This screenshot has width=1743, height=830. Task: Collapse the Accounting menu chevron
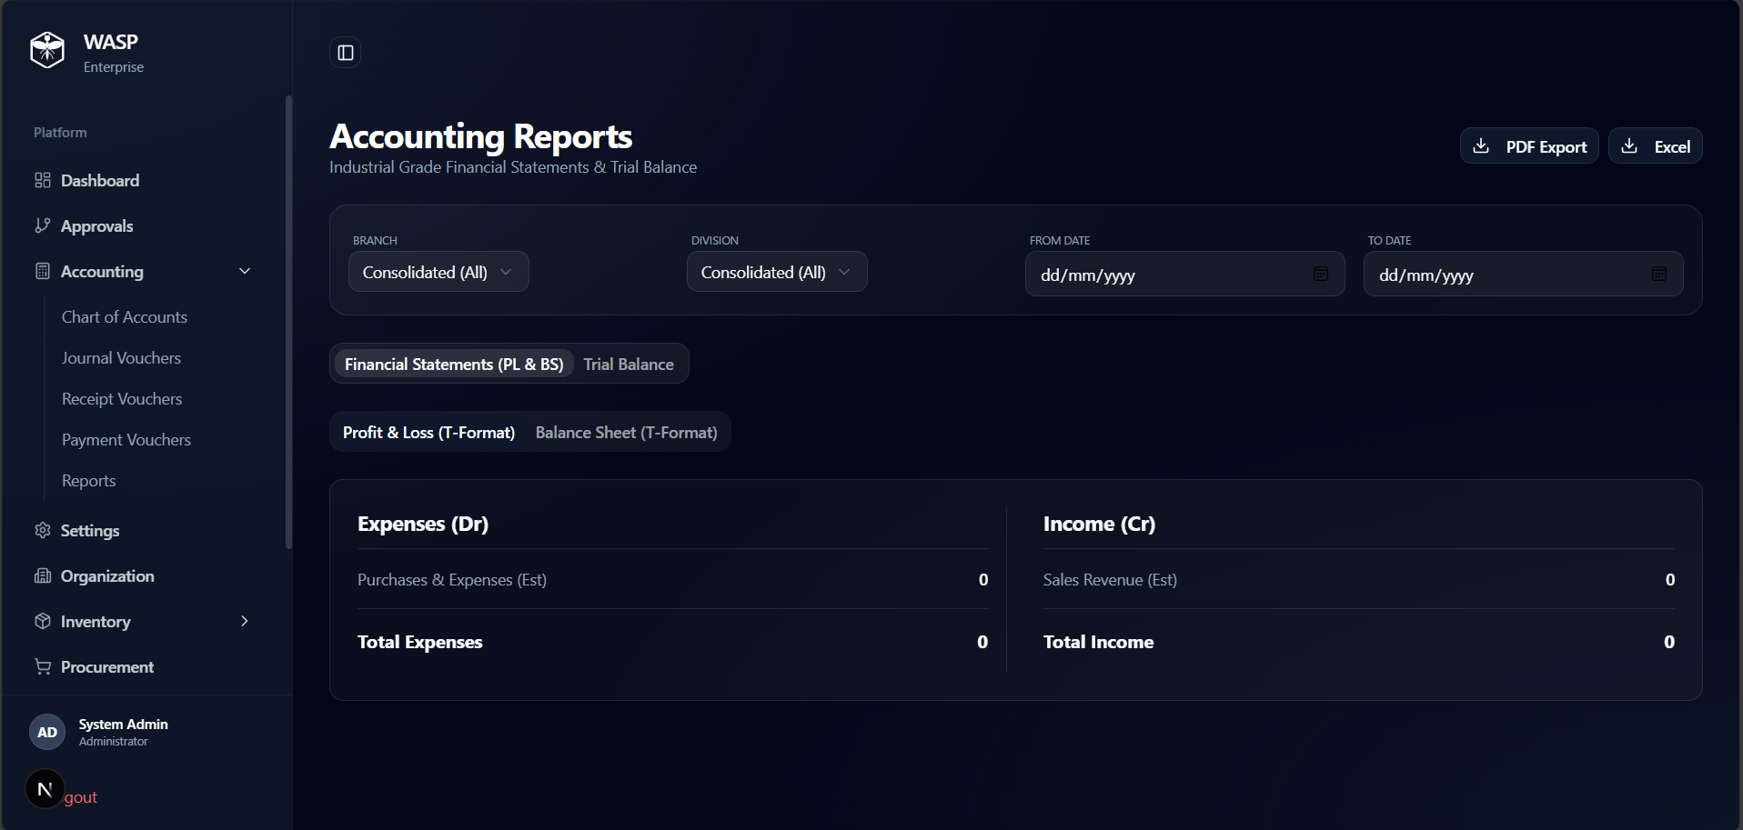pos(245,271)
